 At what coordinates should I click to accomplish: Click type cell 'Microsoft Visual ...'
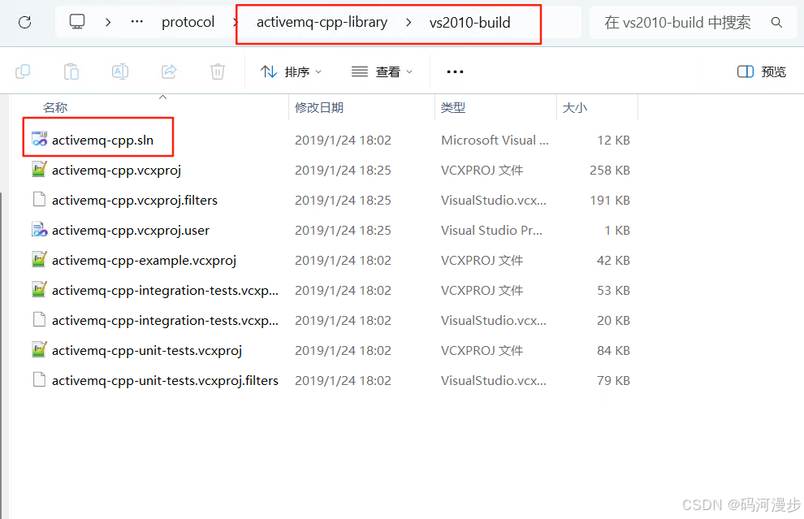tap(495, 140)
